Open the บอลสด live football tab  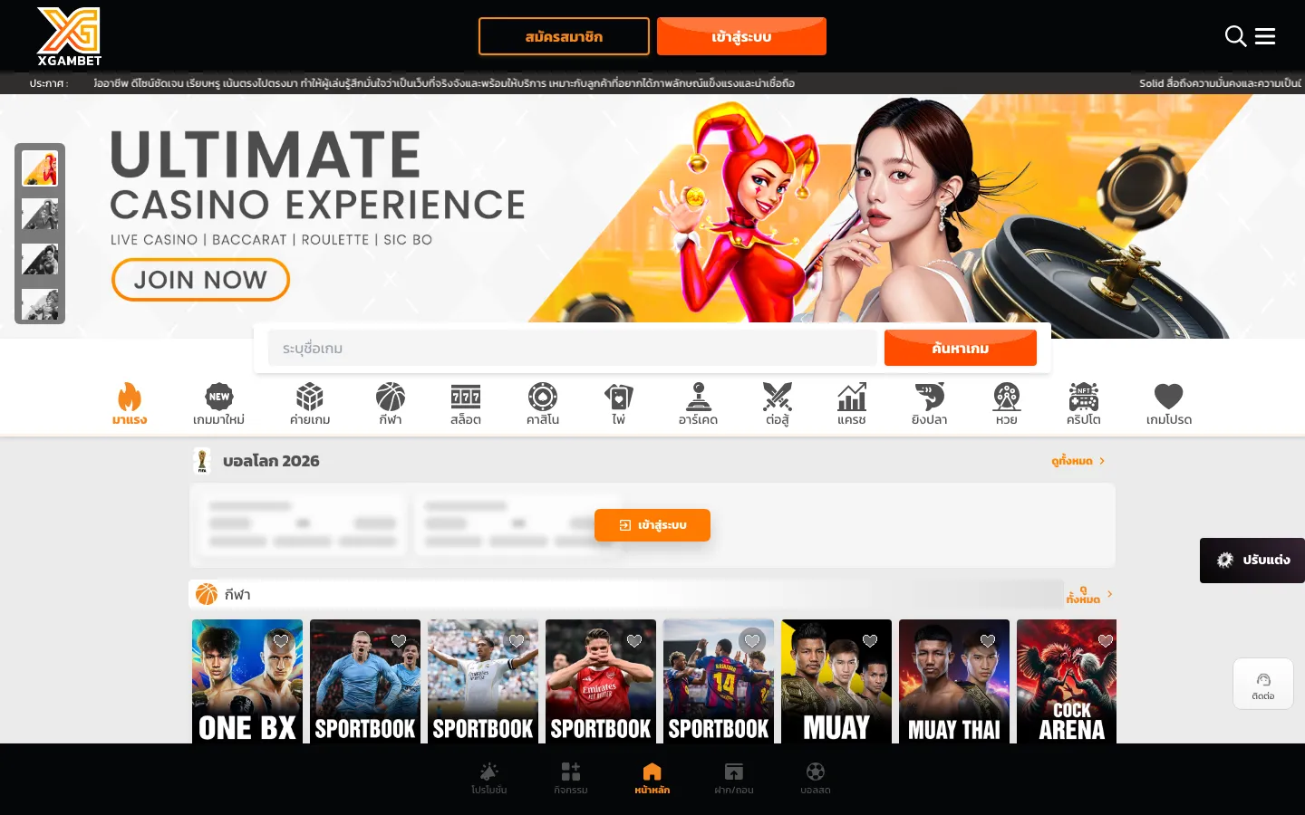click(816, 778)
